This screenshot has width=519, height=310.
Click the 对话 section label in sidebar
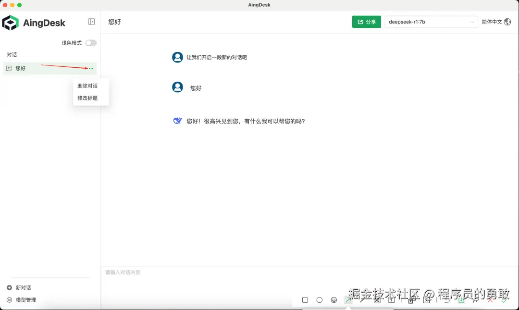[12, 55]
